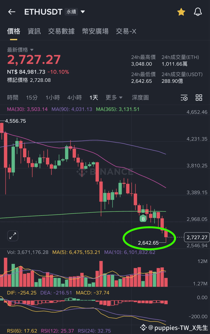The width and height of the screenshot is (210, 334).
Task: Tap the back arrow icon
Action: [x=12, y=12]
